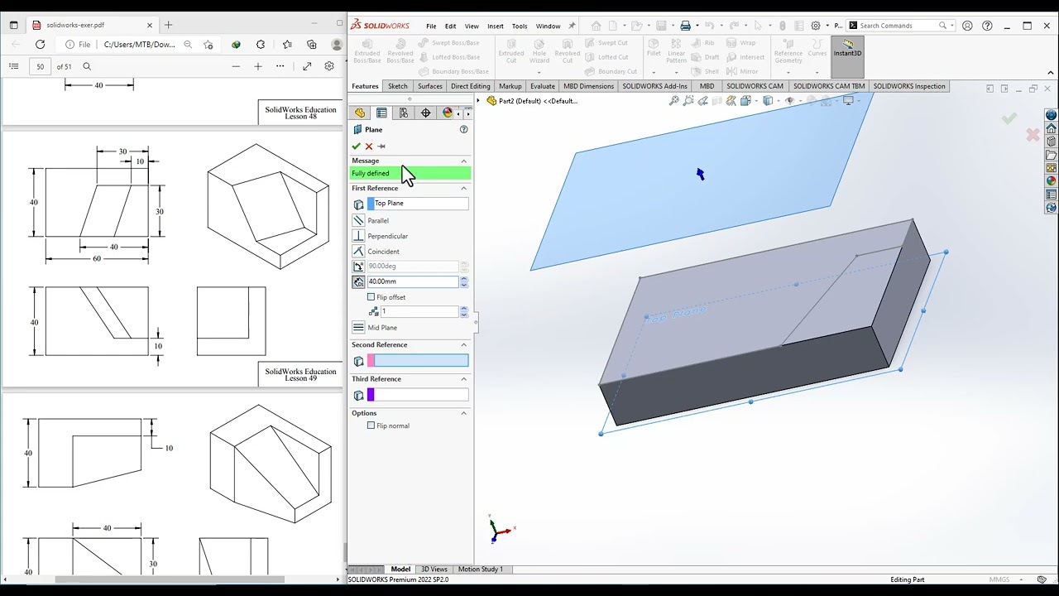Image resolution: width=1059 pixels, height=596 pixels.
Task: Collapse the First Reference section
Action: coord(463,188)
